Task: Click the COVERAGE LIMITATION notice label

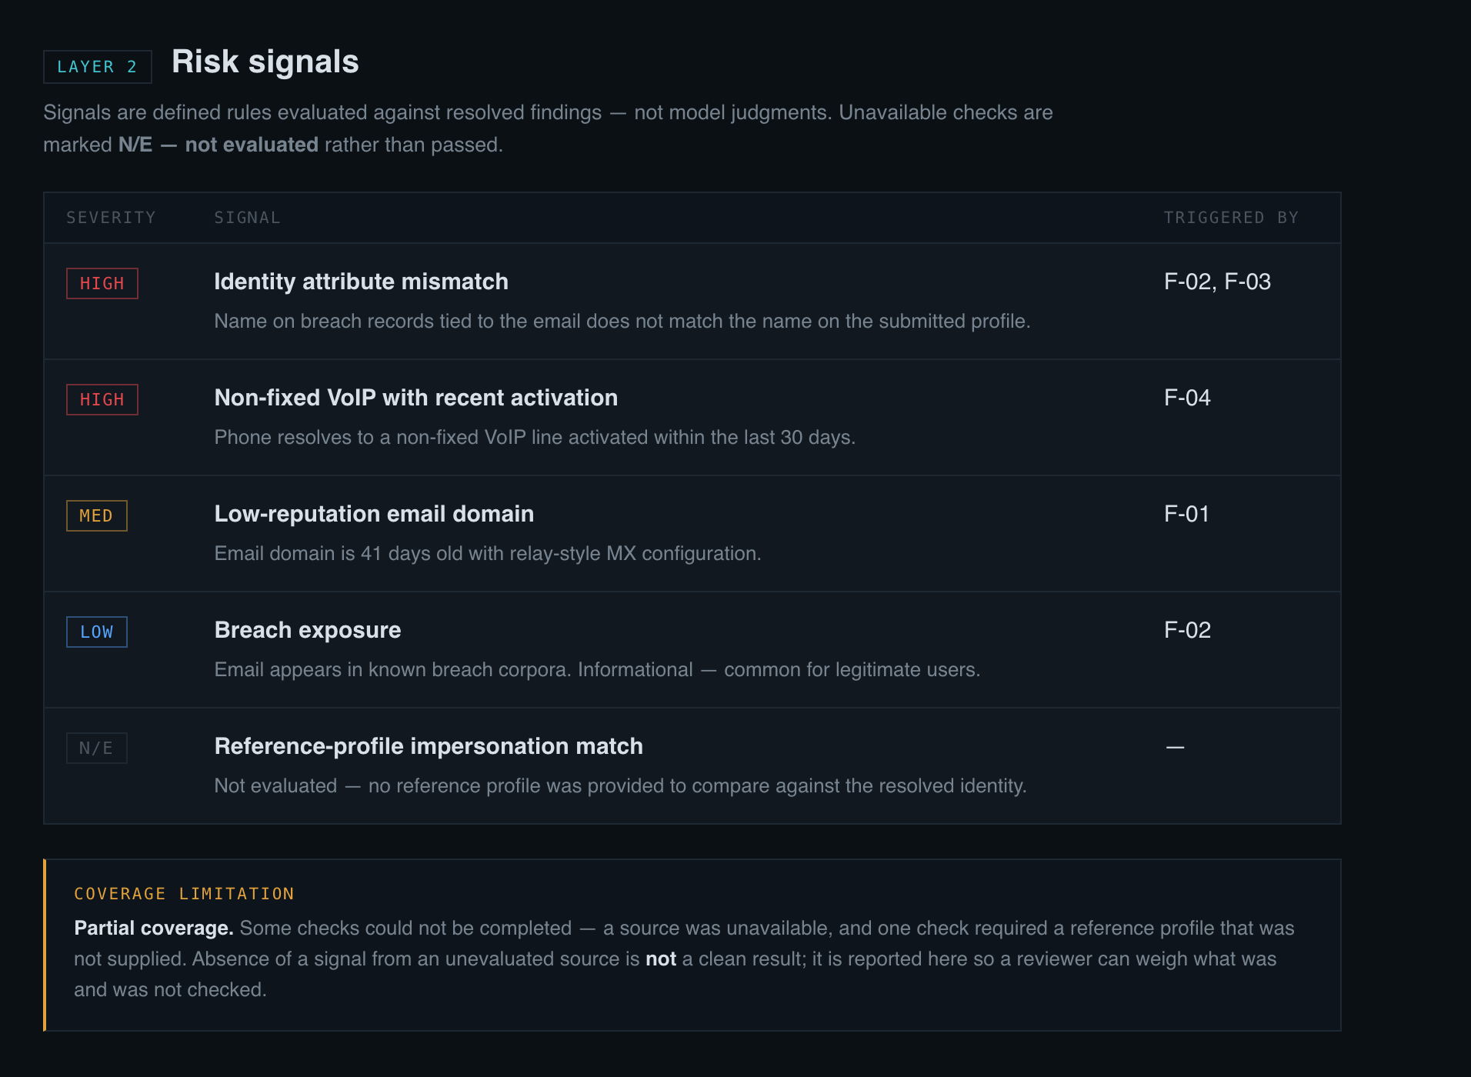Action: [x=184, y=894]
